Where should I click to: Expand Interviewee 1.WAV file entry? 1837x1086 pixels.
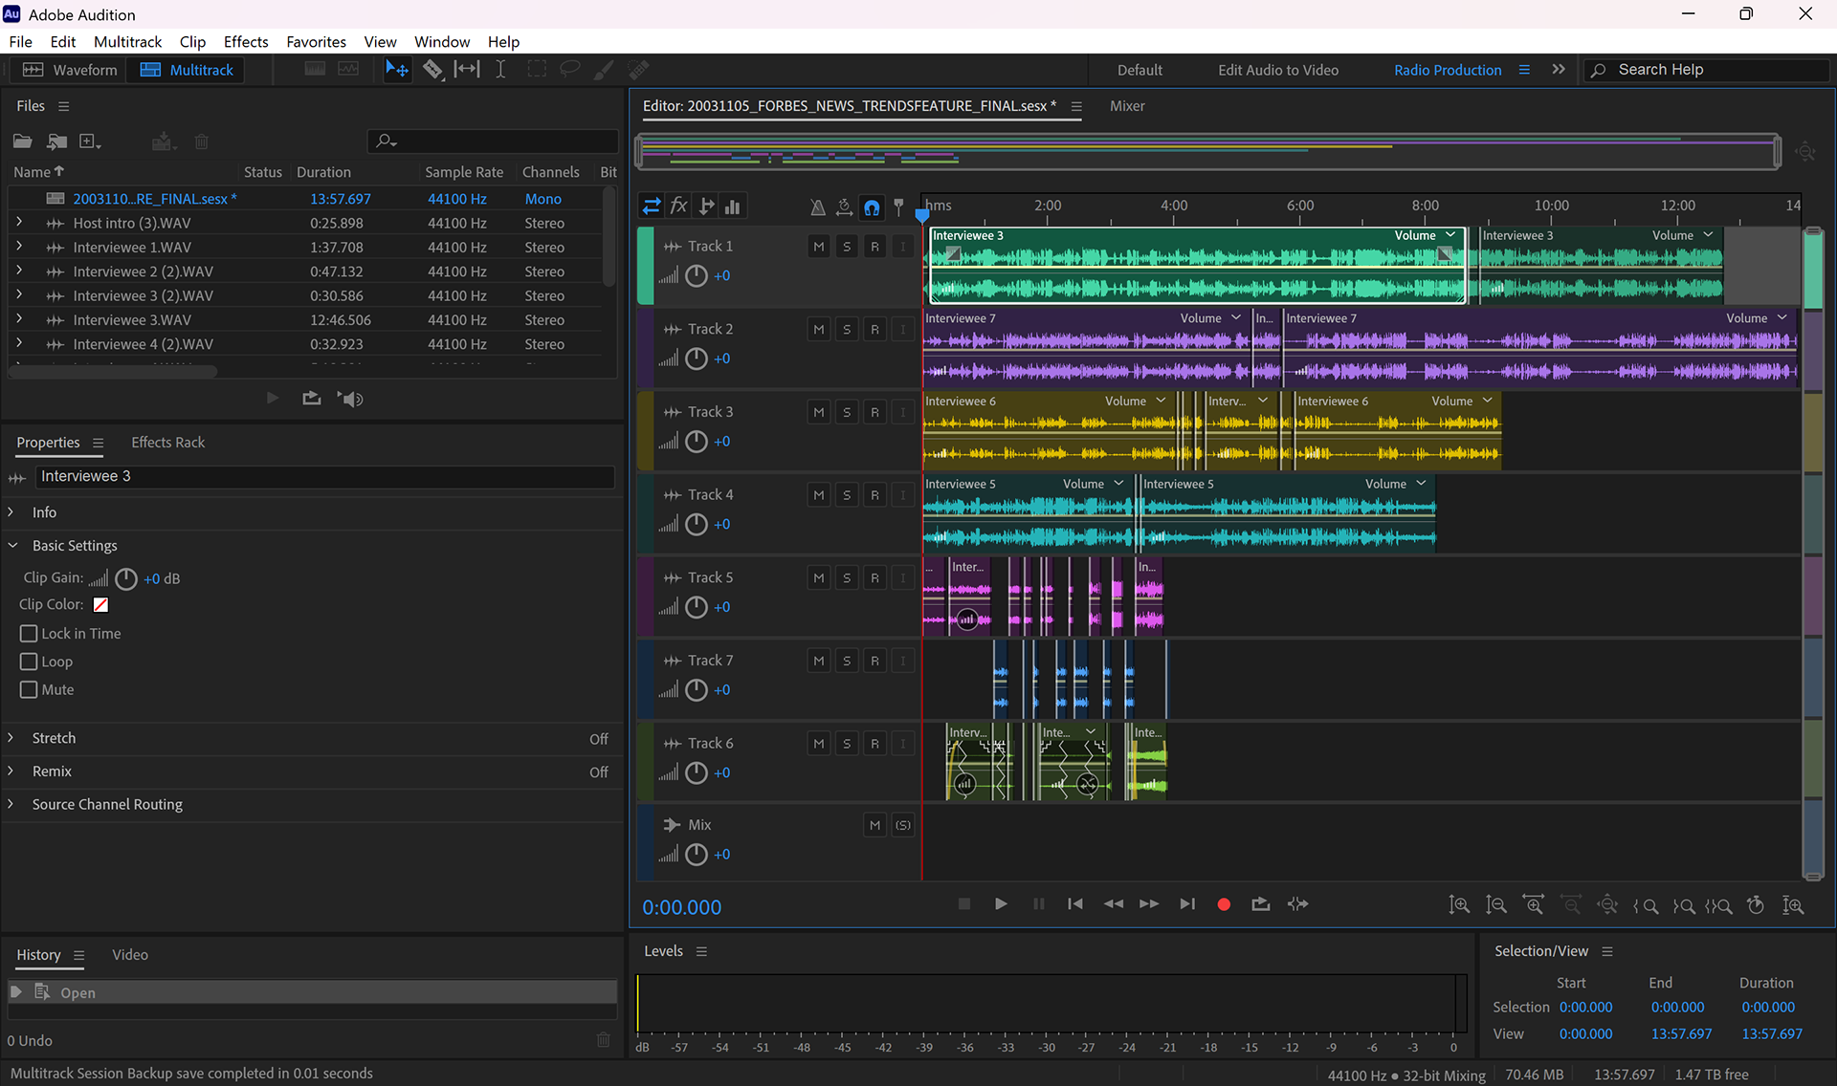[18, 247]
